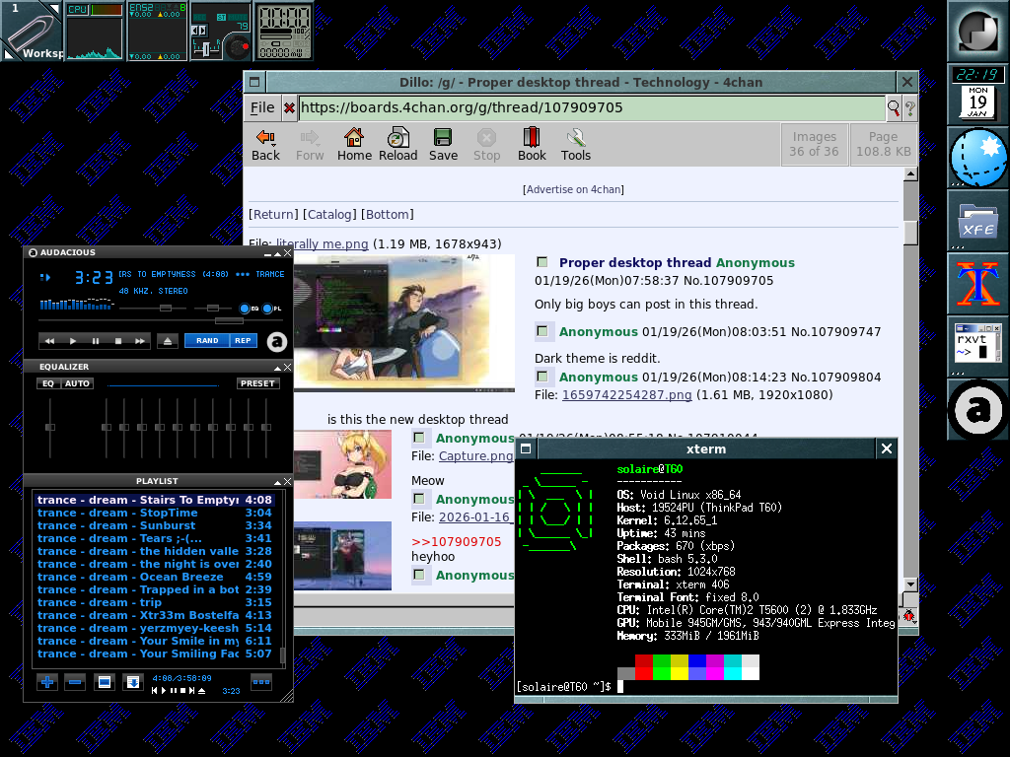
Task: Shade the Playlist panel with arrow
Action: pos(277,481)
